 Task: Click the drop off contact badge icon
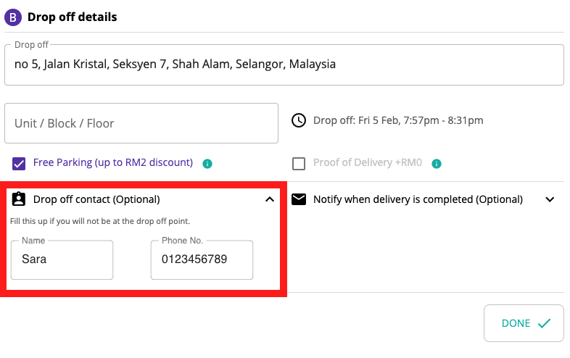point(19,199)
